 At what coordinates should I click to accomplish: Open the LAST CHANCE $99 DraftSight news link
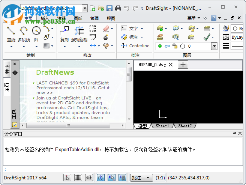[x=73, y=88]
